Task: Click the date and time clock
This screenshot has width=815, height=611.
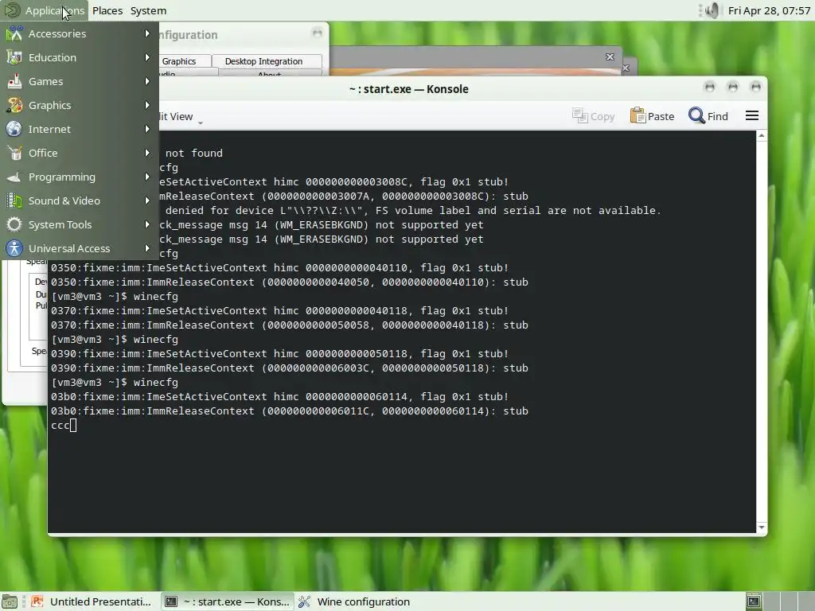Action: (x=769, y=10)
